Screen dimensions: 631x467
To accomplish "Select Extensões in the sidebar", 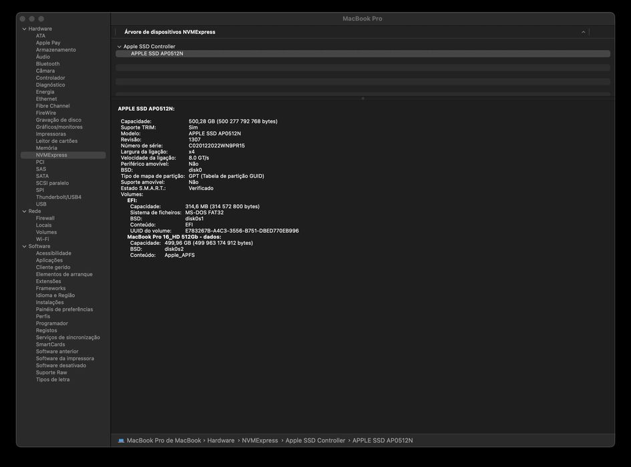I will [48, 282].
